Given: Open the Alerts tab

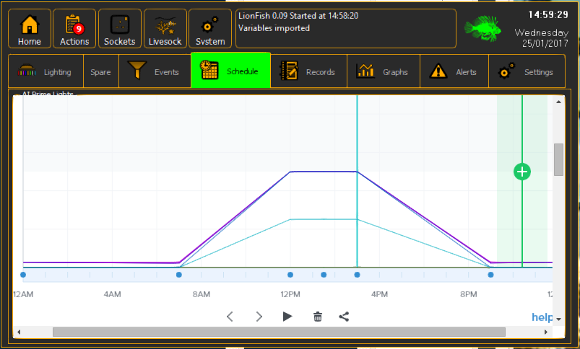Looking at the screenshot, I should click(x=454, y=71).
